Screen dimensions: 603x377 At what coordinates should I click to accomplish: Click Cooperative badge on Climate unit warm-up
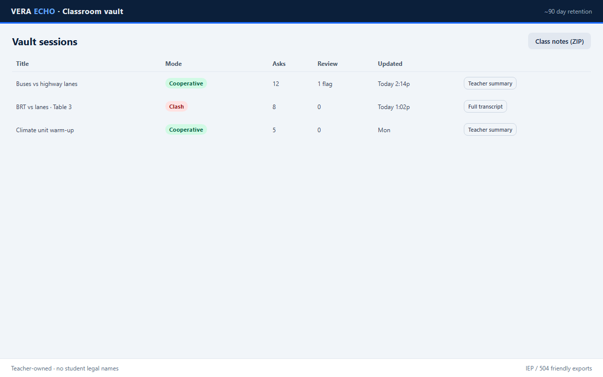tap(186, 130)
